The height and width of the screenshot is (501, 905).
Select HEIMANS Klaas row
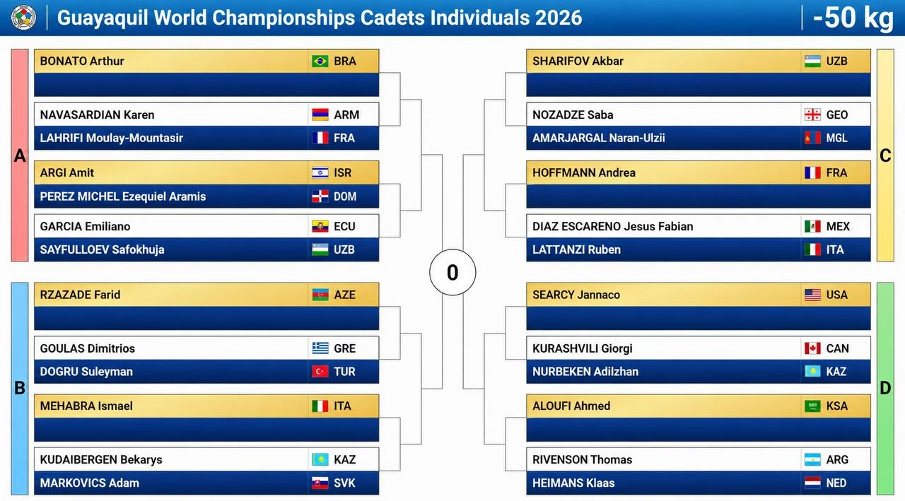click(x=699, y=483)
